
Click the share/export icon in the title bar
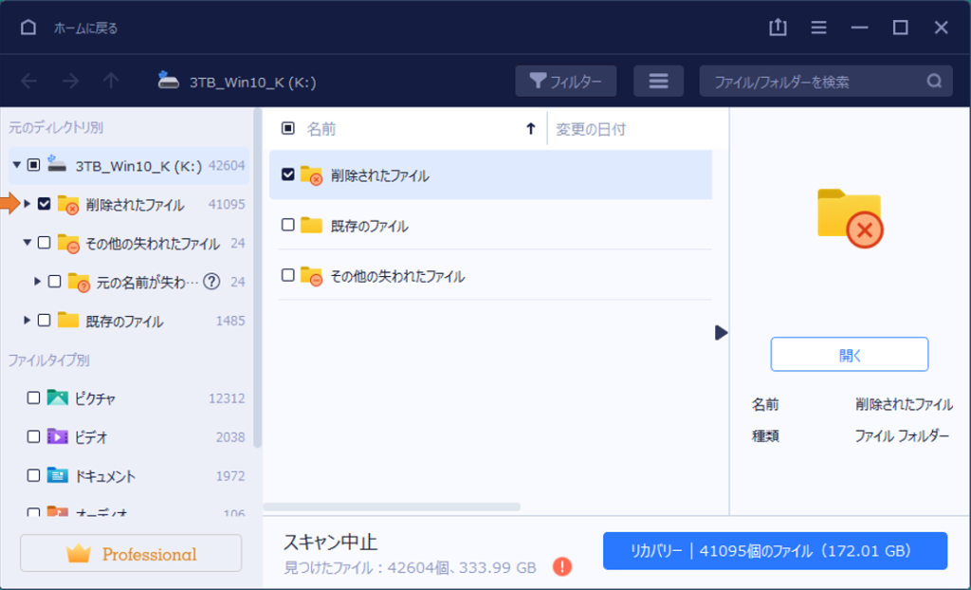pos(778,28)
